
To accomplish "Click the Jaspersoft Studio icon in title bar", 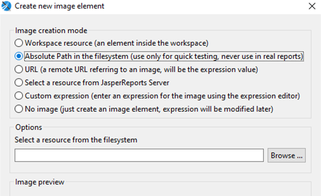I will 6,6.
